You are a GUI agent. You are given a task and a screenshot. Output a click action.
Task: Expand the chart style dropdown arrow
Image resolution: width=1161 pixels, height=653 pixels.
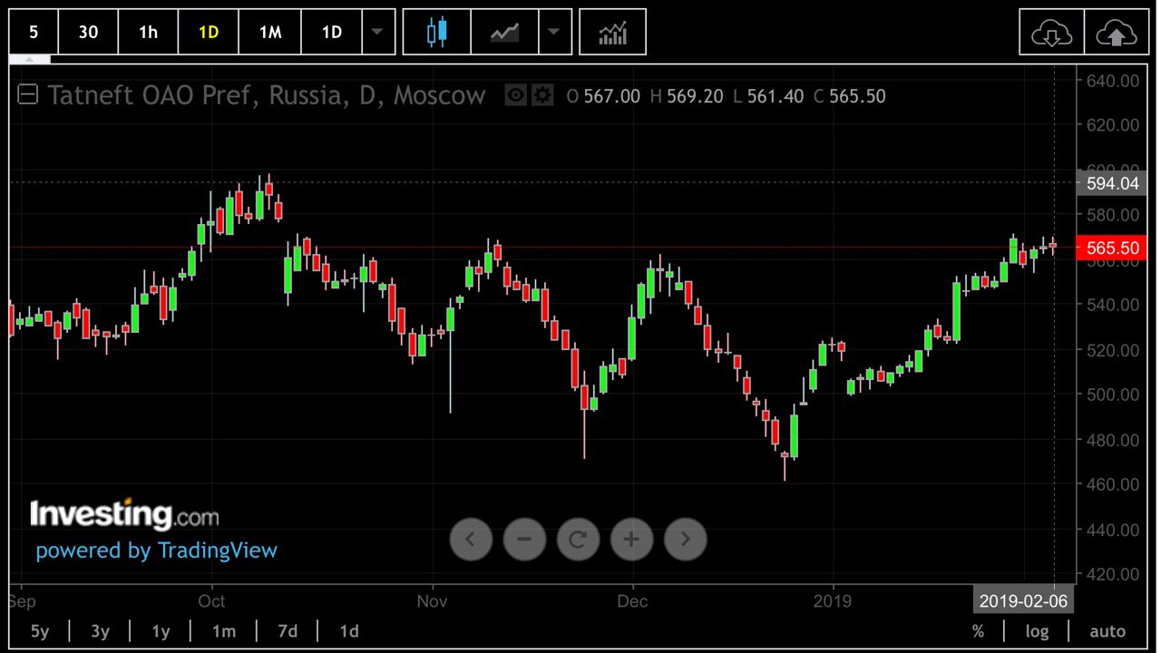click(554, 32)
